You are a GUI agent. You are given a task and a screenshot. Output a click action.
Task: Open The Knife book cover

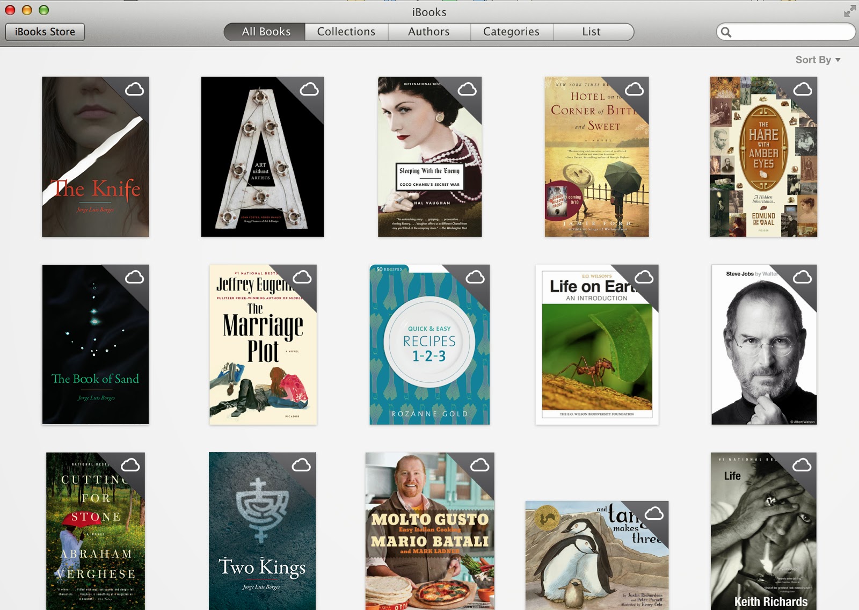[x=96, y=157]
